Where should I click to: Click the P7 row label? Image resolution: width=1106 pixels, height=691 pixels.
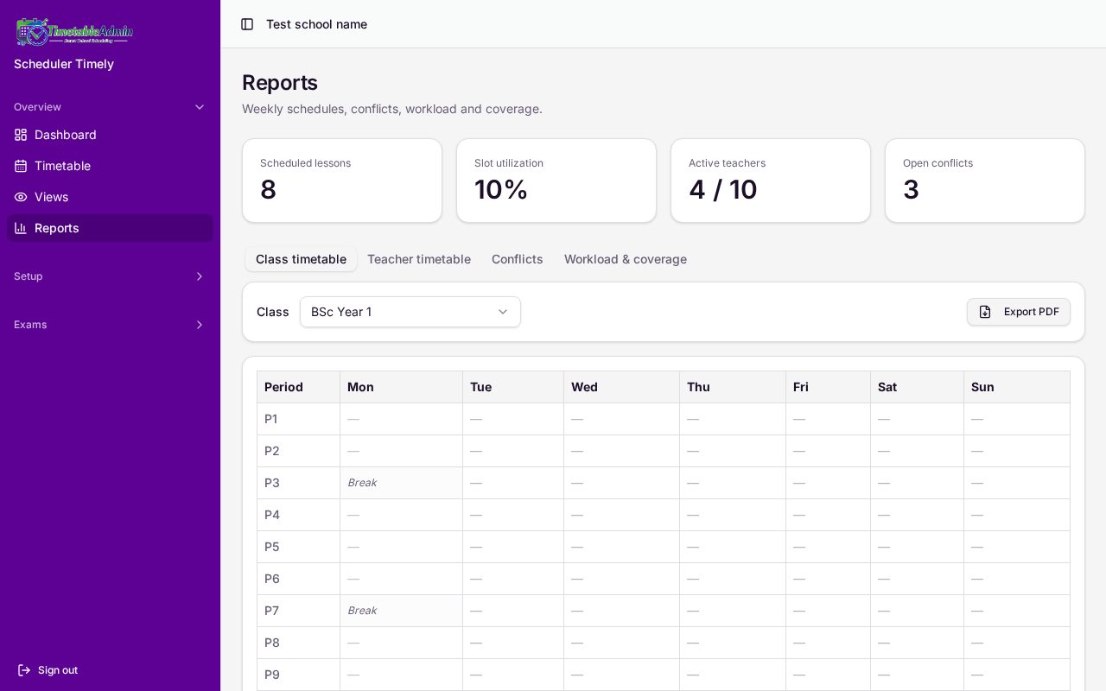tap(272, 611)
